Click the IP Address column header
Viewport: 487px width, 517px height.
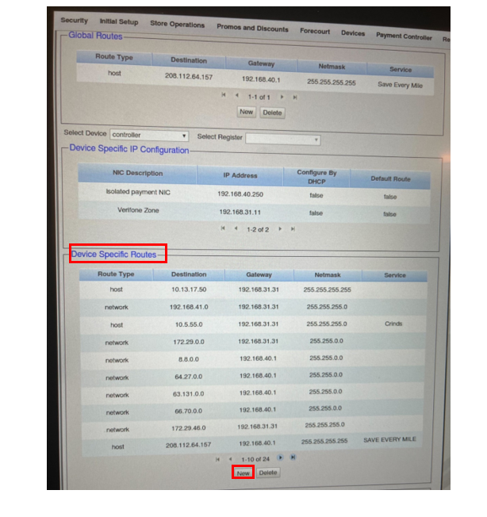240,176
